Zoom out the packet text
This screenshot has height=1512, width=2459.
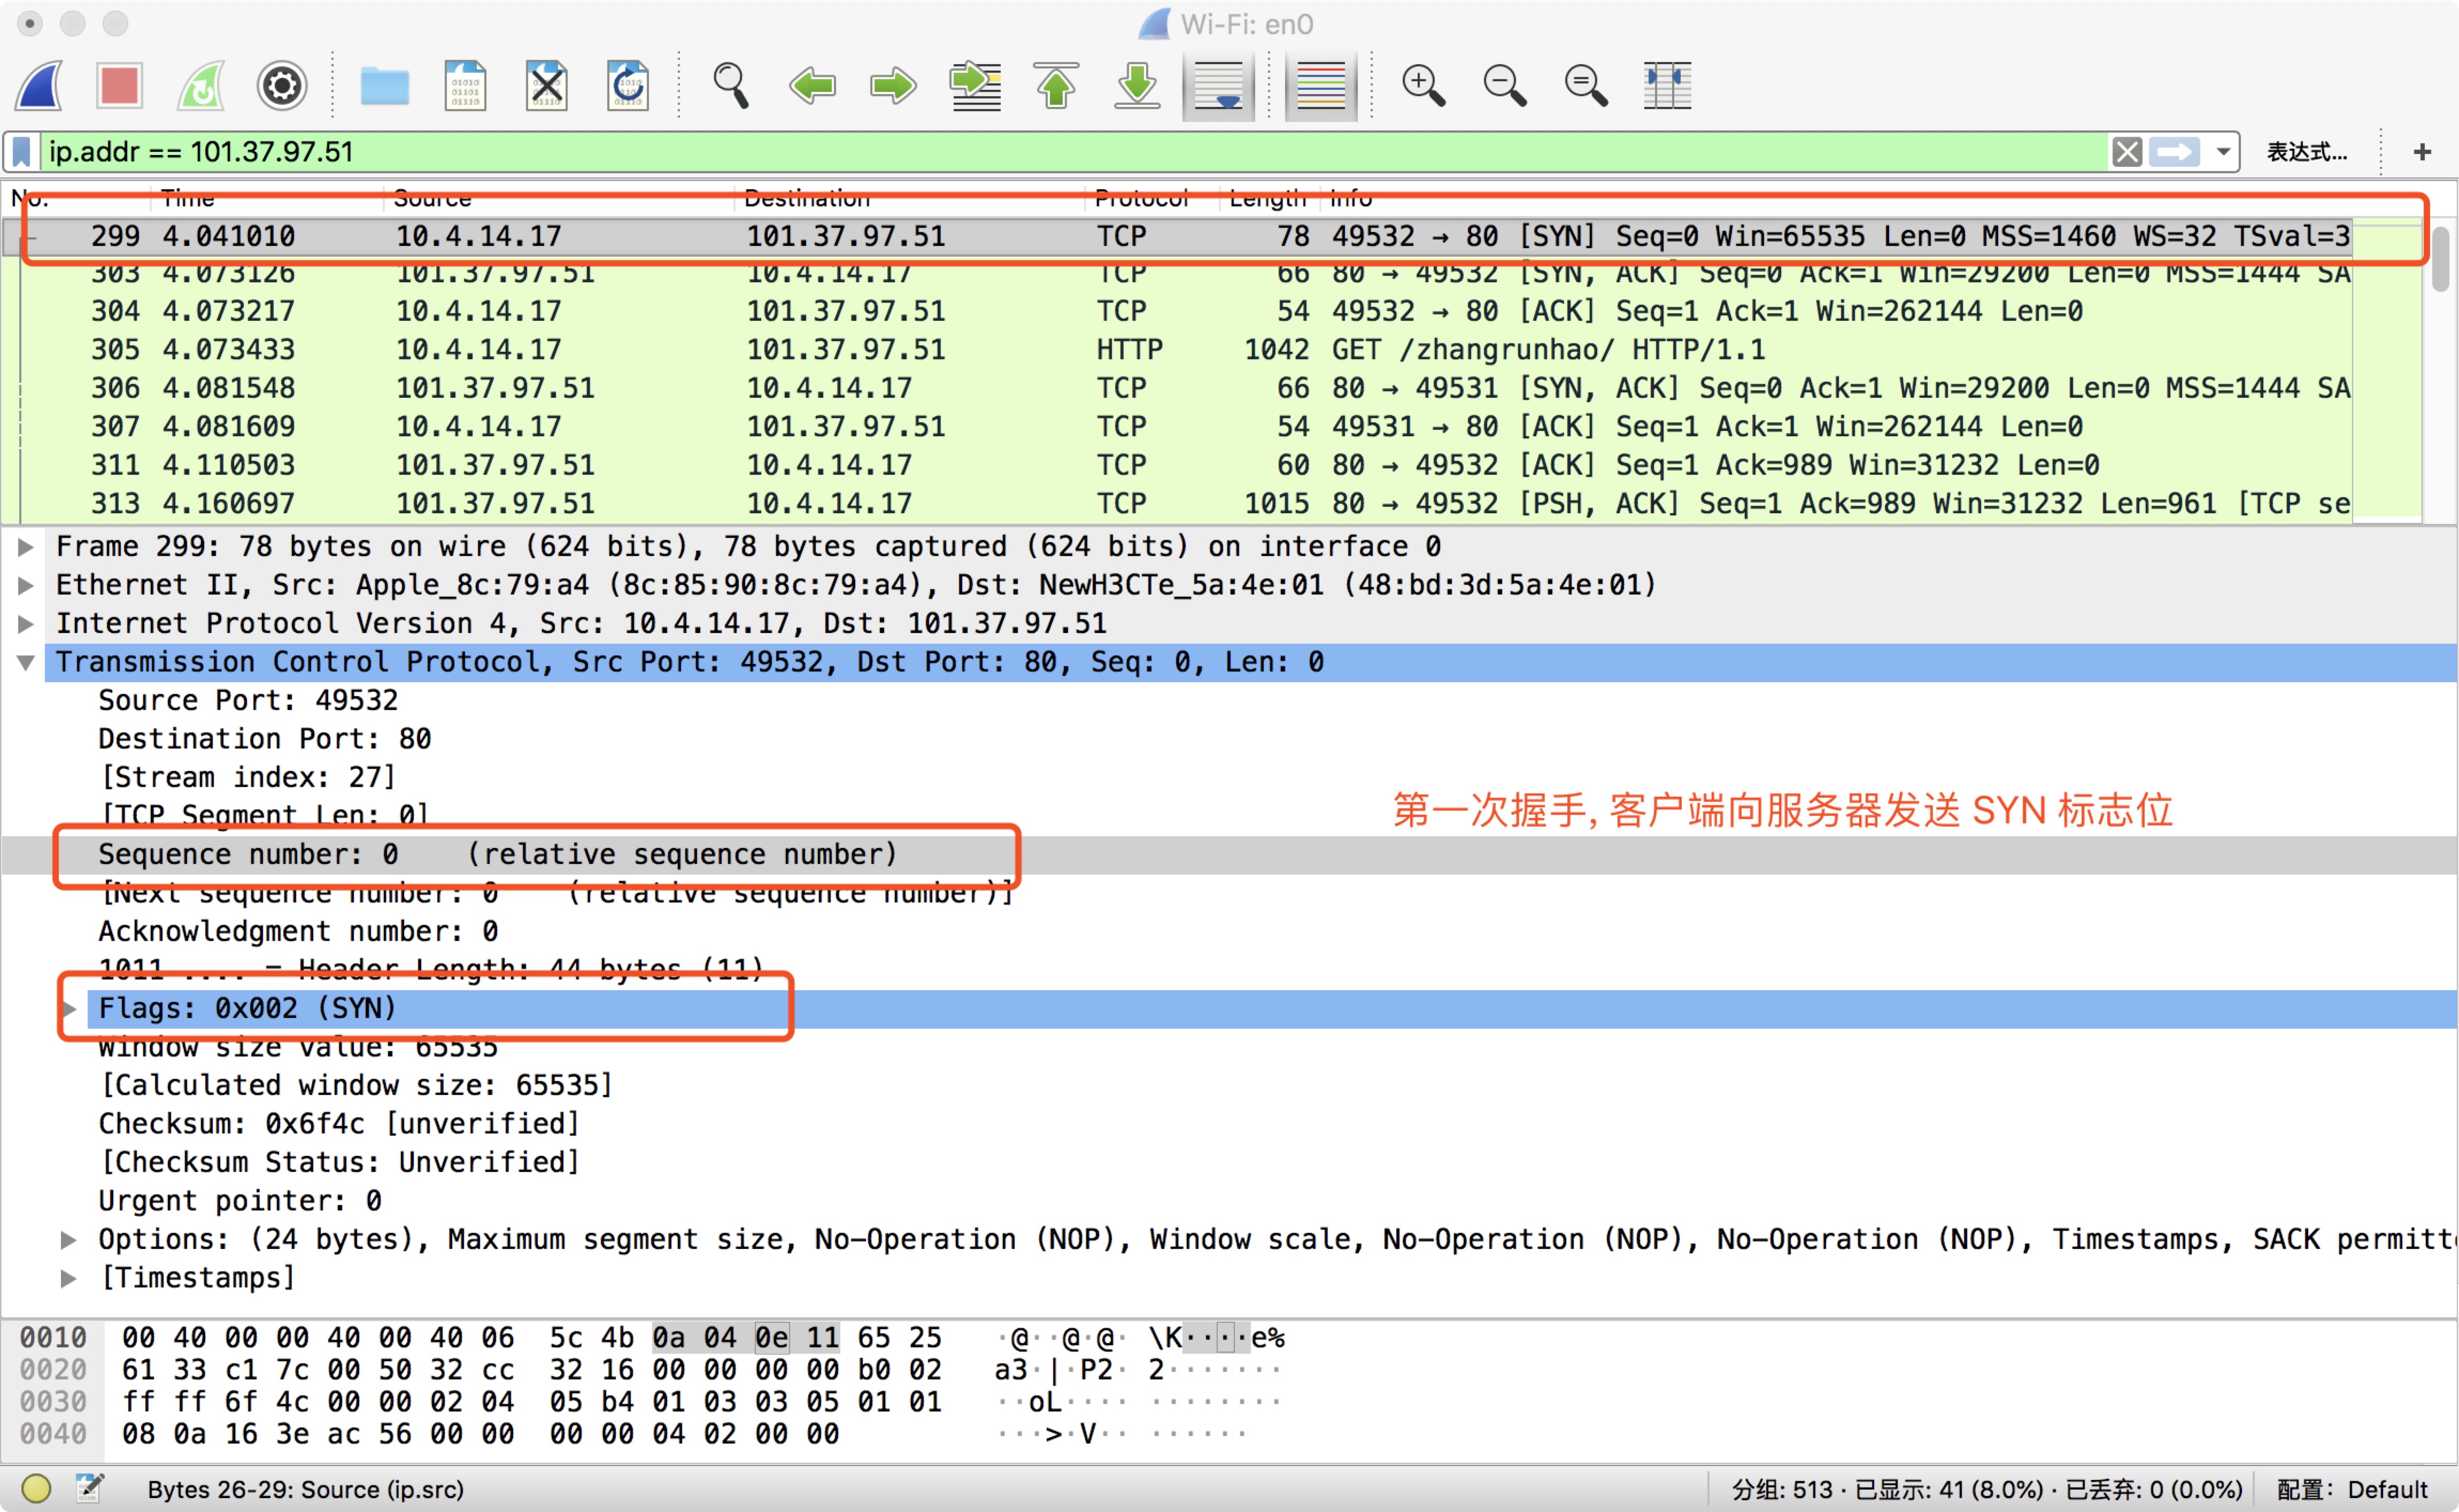[1504, 86]
